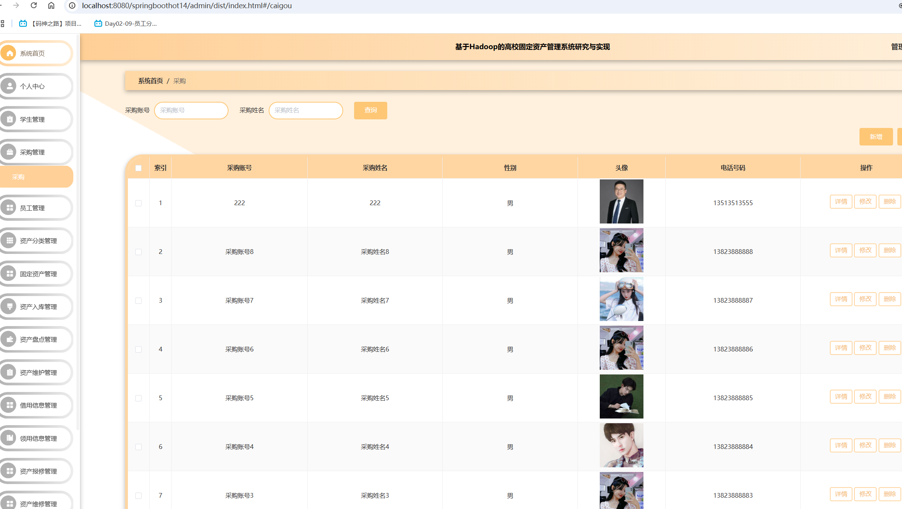The height and width of the screenshot is (509, 902).
Task: Expand the 资产盘点管理 menu
Action: point(36,339)
